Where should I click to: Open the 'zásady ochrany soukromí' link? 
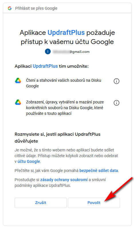(x=64, y=180)
